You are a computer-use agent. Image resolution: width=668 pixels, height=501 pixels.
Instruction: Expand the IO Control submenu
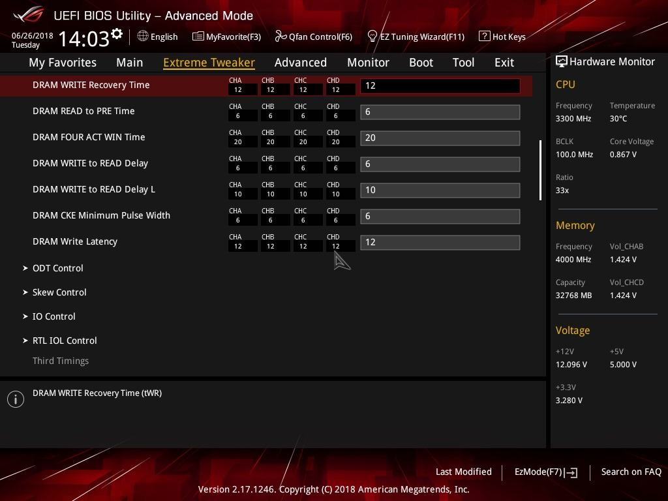point(53,316)
